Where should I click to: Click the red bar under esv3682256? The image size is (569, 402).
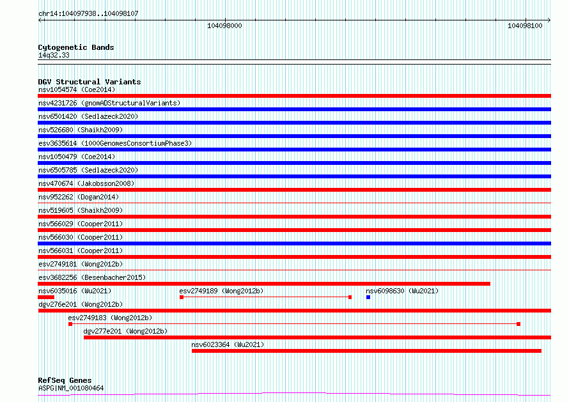pos(264,284)
